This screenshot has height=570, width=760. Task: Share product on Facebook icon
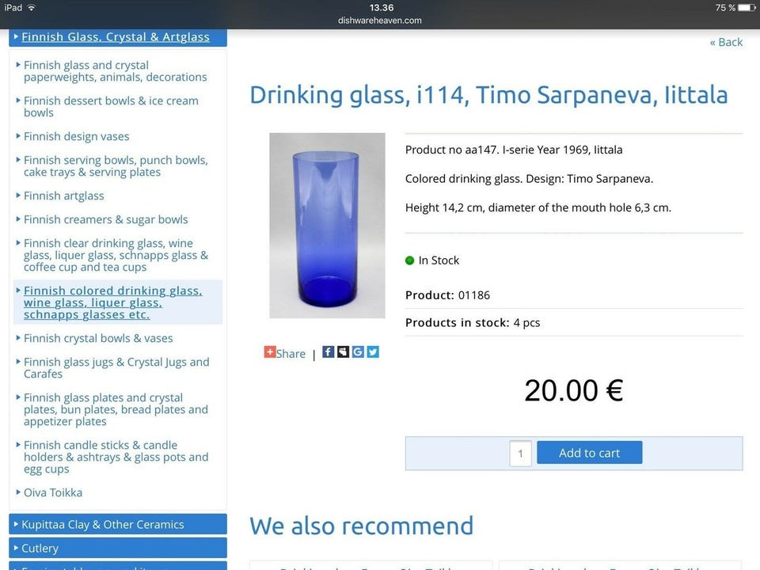(328, 351)
